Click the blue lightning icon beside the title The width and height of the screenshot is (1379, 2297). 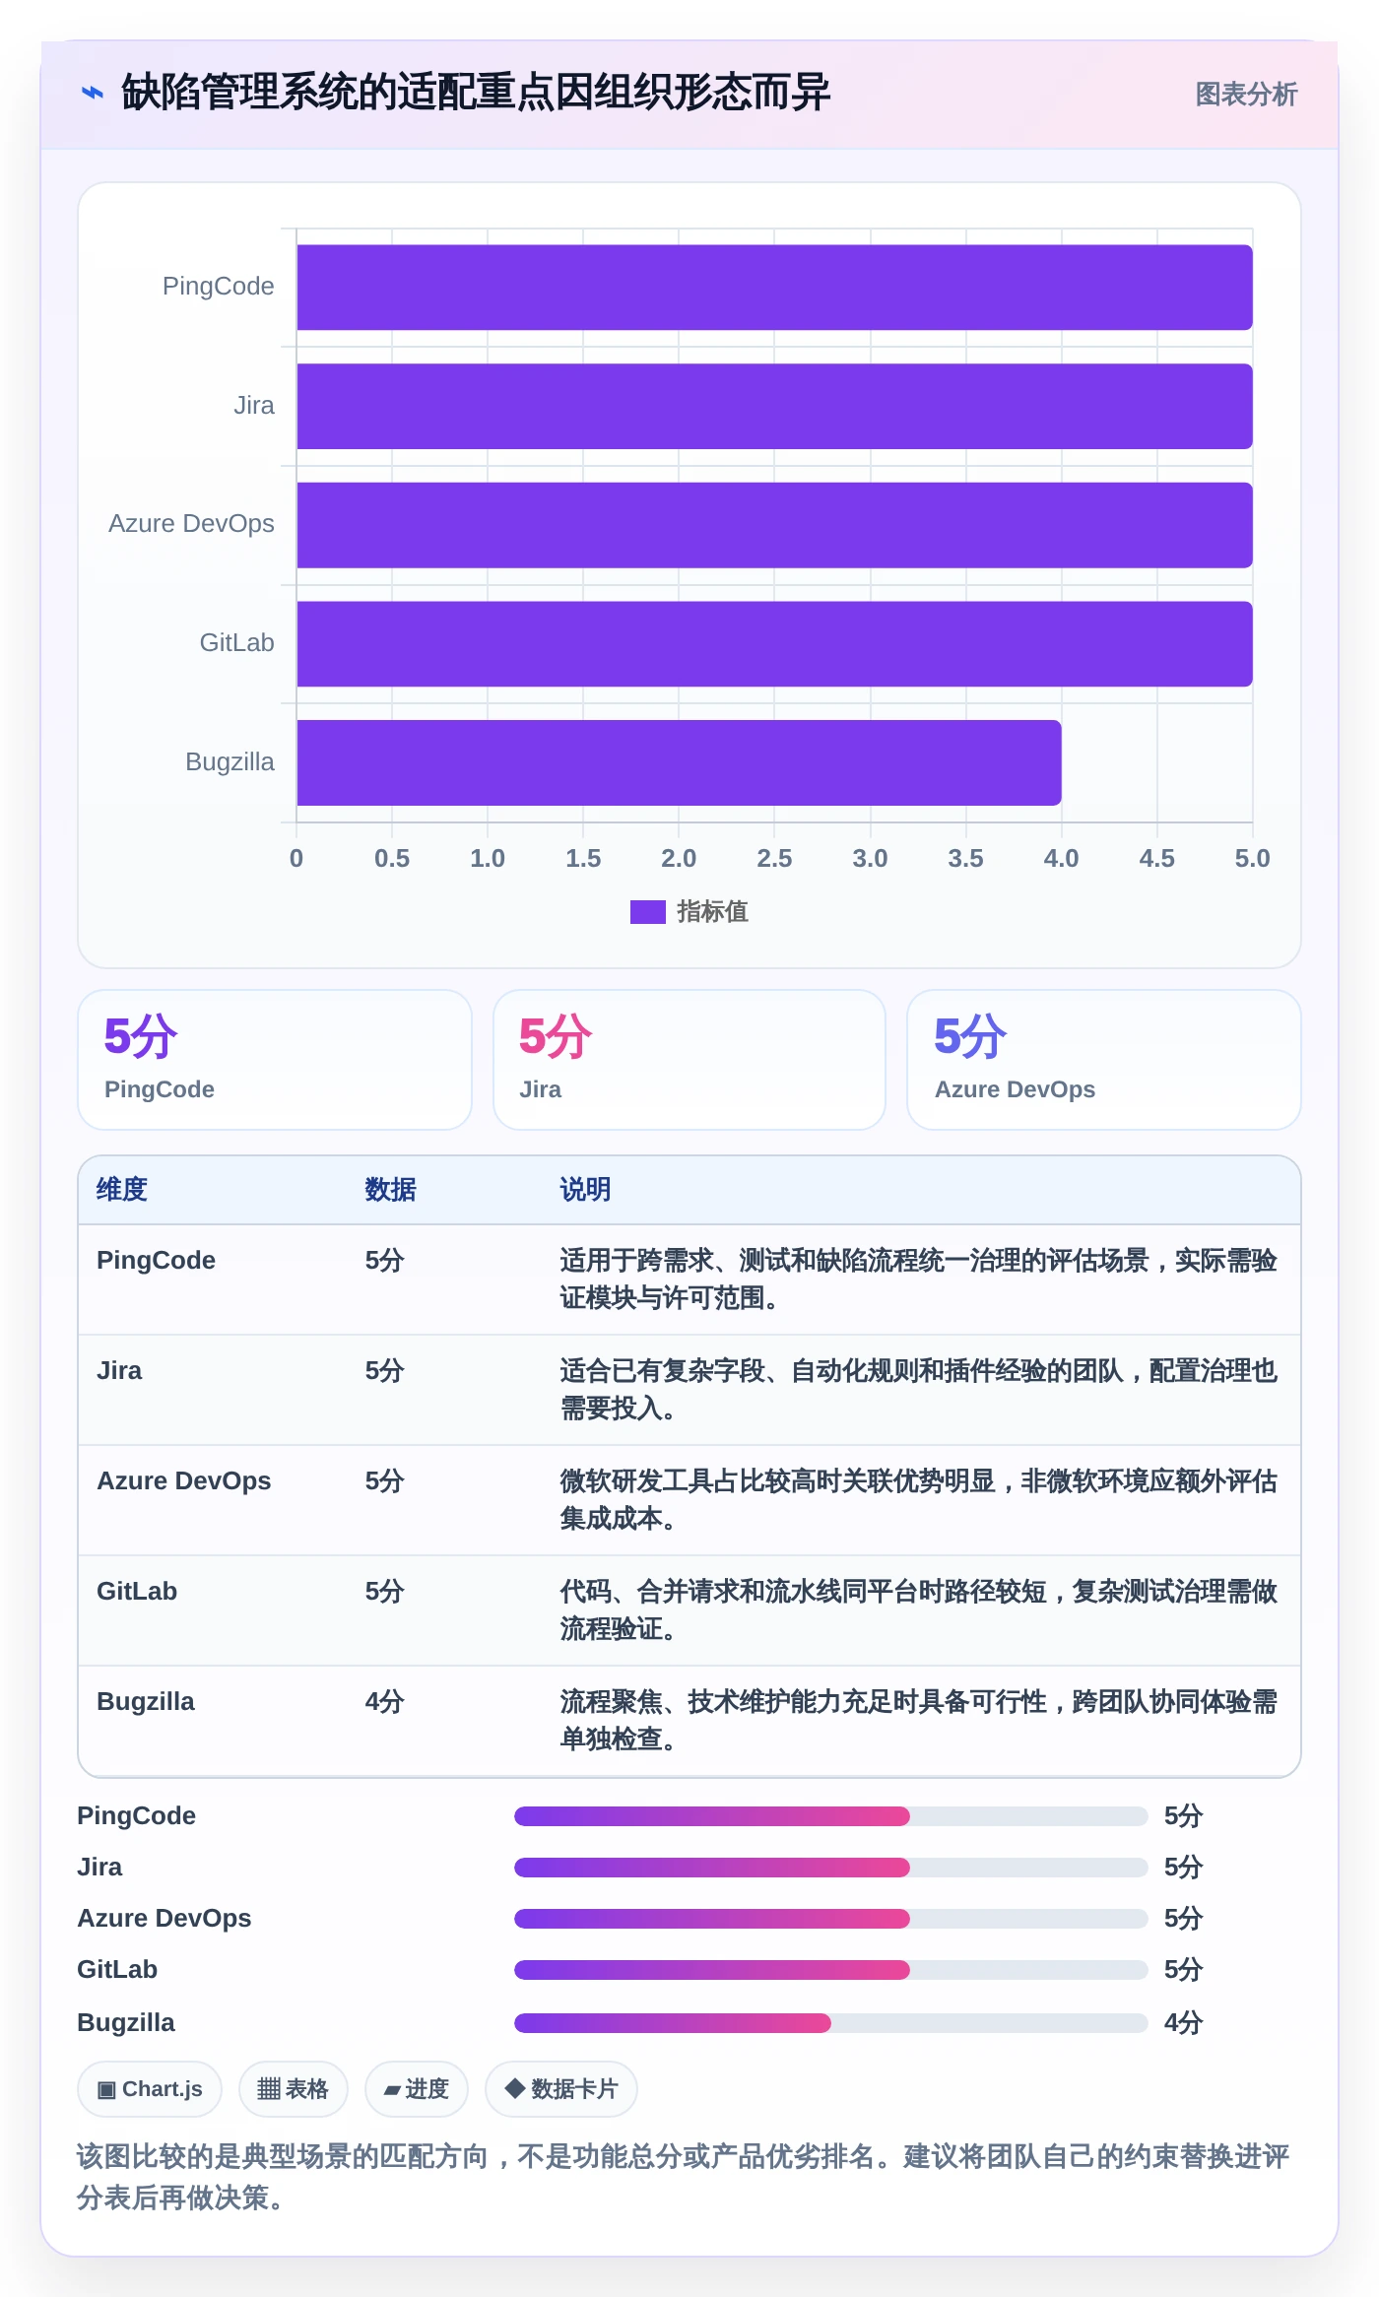tap(93, 94)
